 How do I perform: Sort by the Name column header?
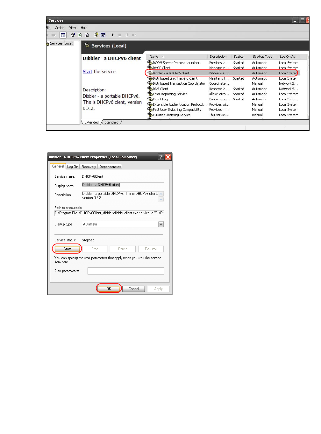pos(177,57)
